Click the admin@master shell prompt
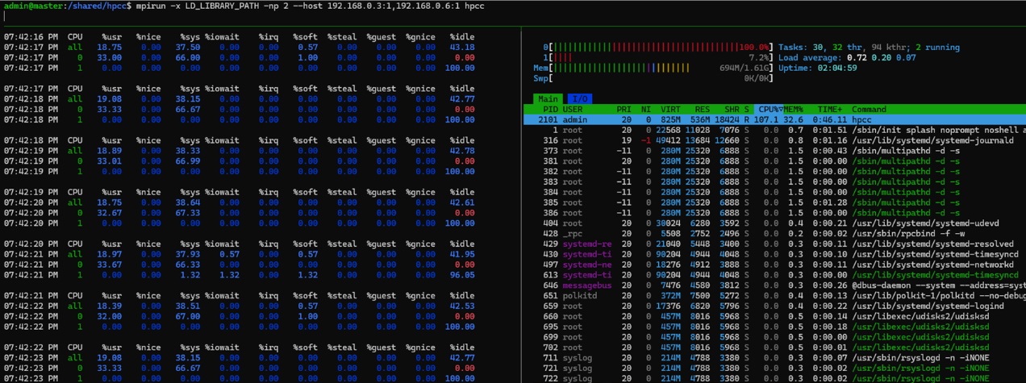This screenshot has width=1026, height=383. point(65,6)
